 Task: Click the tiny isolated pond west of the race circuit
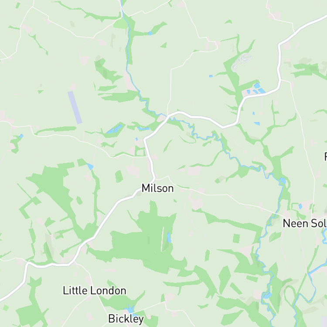click(x=211, y=76)
